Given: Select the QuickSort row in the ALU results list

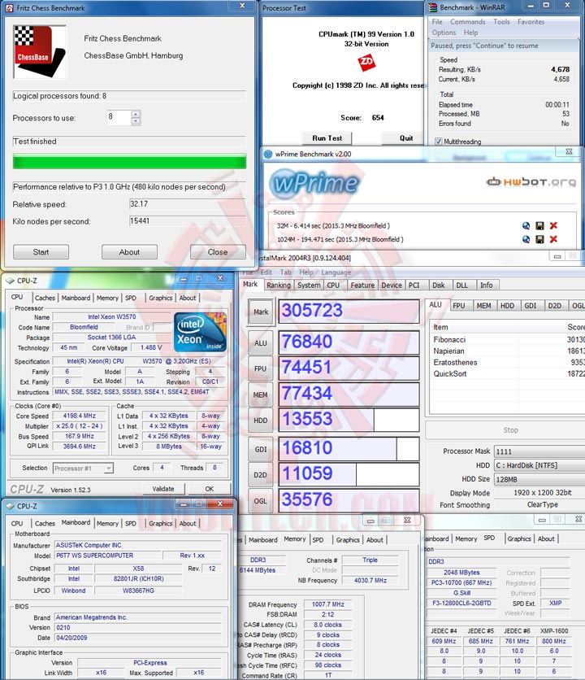Looking at the screenshot, I should [x=508, y=373].
